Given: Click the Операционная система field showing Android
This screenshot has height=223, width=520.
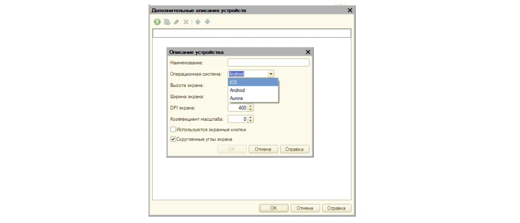Looking at the screenshot, I should click(248, 74).
